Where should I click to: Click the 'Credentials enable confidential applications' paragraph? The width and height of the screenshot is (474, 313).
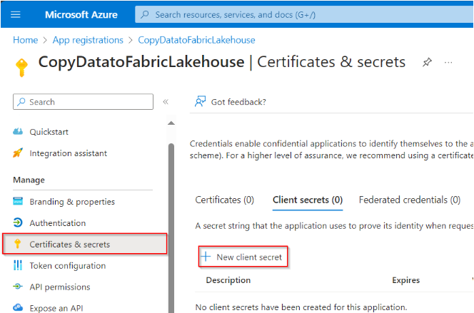click(x=331, y=150)
